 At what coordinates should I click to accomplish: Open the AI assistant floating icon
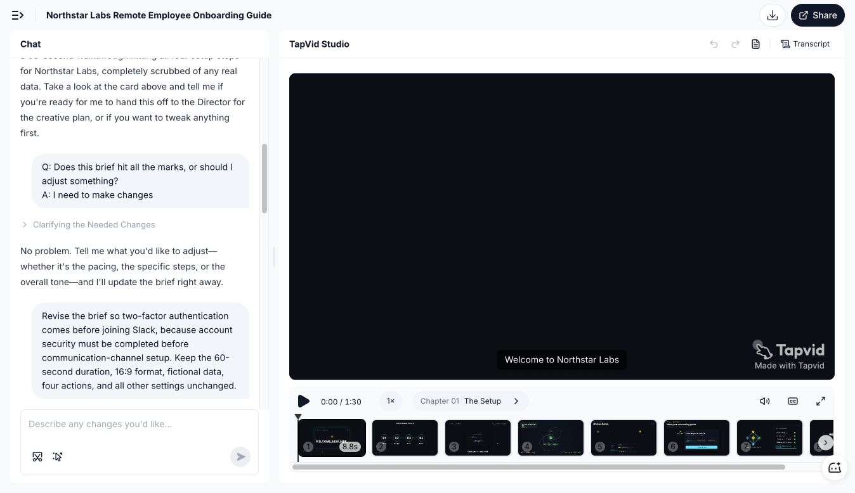pyautogui.click(x=835, y=468)
